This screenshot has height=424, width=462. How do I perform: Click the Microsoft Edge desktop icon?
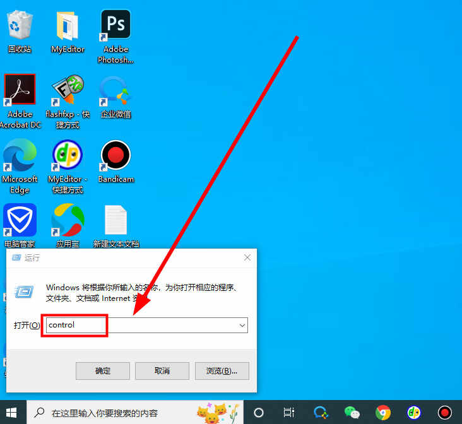pyautogui.click(x=20, y=156)
